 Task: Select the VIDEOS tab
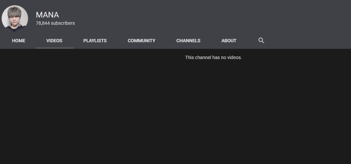pos(54,41)
